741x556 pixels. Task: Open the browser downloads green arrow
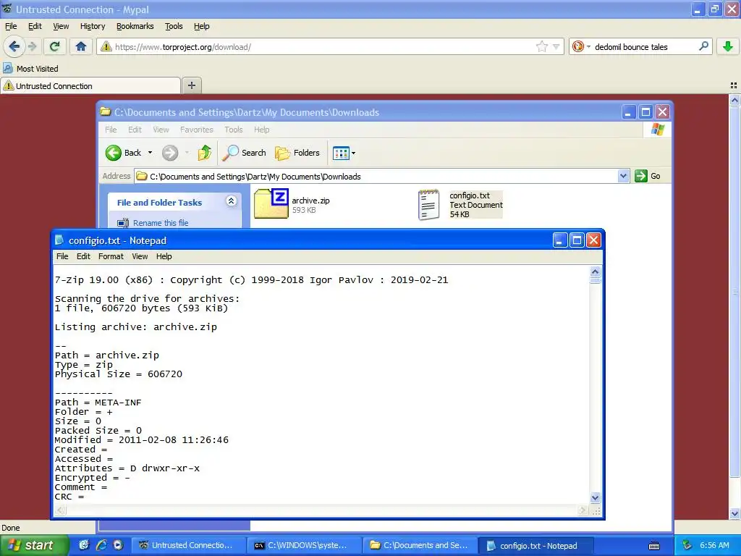click(728, 46)
